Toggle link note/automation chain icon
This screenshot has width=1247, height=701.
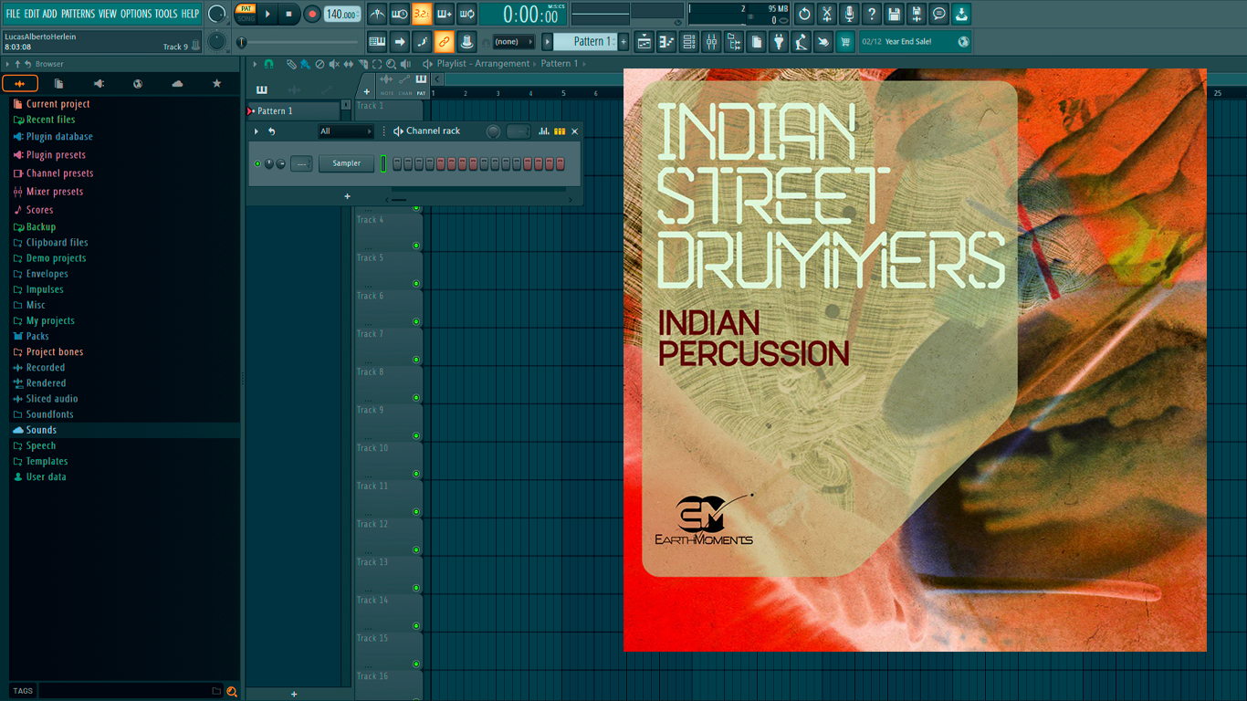pos(445,41)
